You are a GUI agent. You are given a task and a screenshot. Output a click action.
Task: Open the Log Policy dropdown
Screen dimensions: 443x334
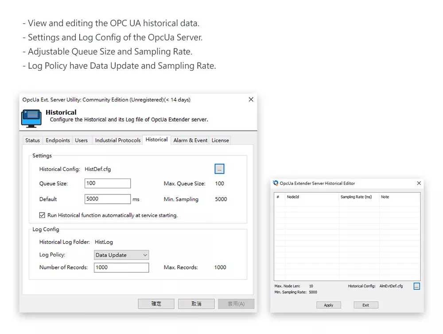click(121, 255)
